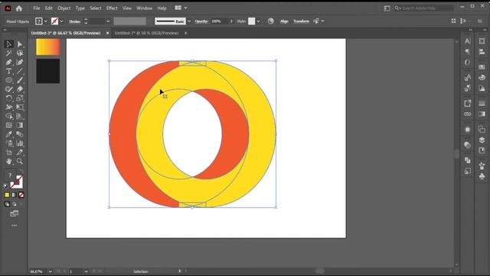Click the Opacity label link

tap(201, 21)
